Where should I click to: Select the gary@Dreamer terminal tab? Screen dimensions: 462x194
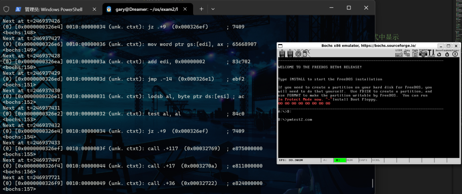click(144, 9)
